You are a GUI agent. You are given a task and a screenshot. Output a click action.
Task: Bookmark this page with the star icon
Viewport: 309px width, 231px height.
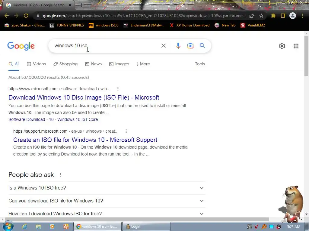point(261,16)
